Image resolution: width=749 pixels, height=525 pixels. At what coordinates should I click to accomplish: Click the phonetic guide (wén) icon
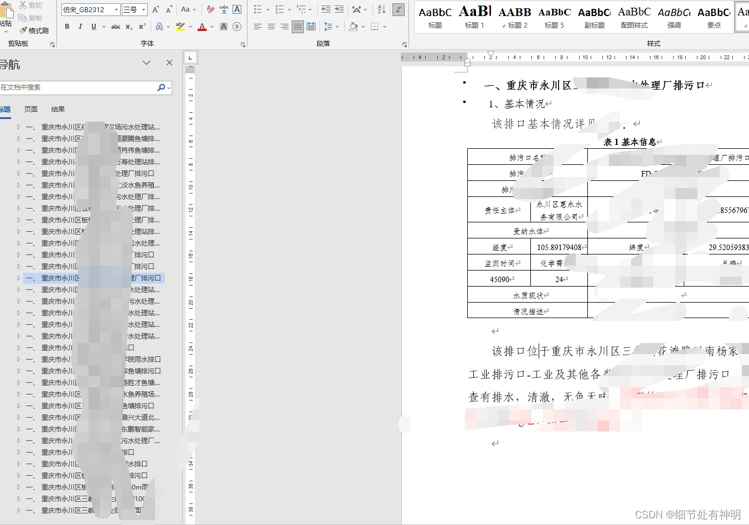coord(224,9)
